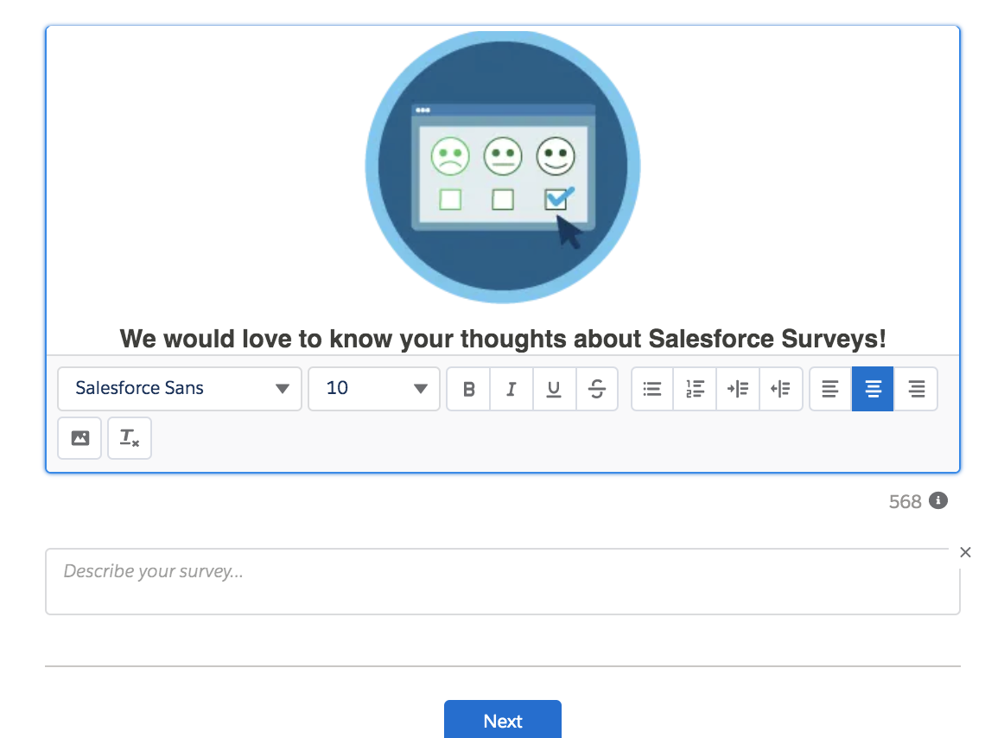Click the character count info icon

pyautogui.click(x=939, y=500)
